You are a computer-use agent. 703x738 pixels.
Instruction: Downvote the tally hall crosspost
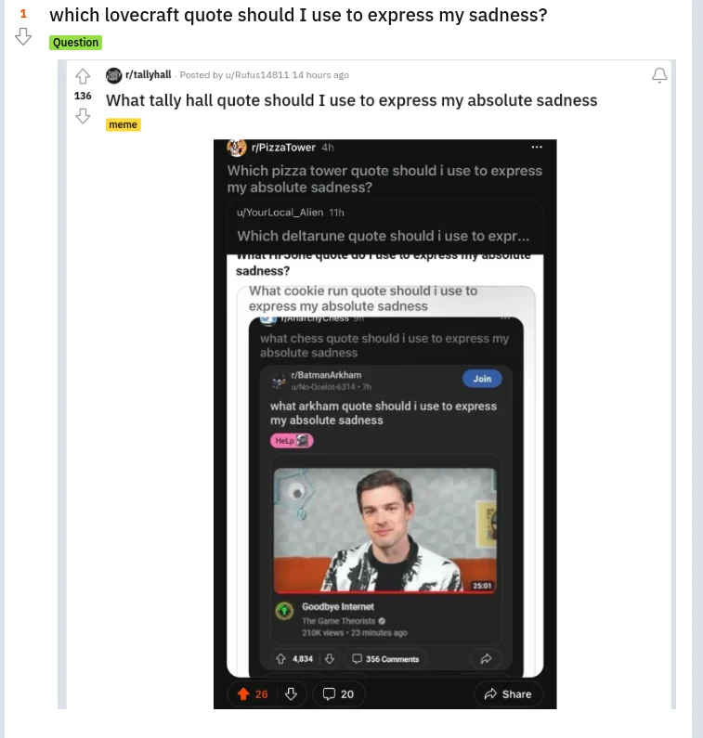click(83, 115)
